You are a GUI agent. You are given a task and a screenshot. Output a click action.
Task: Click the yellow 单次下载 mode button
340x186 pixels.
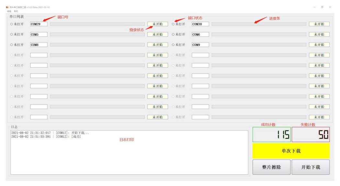pos(291,151)
